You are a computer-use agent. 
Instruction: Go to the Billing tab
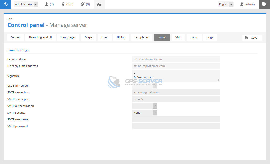[121, 37]
